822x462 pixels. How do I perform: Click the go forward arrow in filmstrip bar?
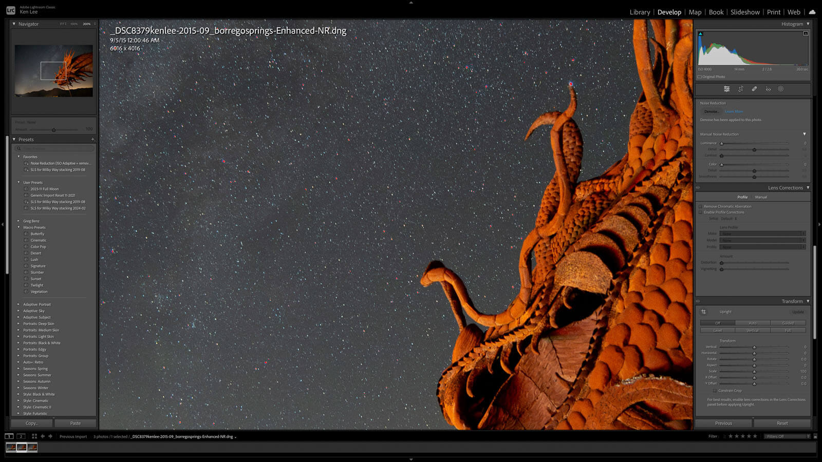pyautogui.click(x=50, y=436)
